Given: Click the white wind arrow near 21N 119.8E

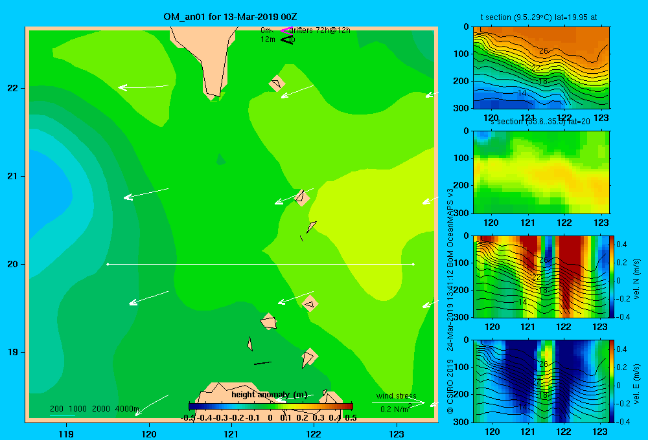Looking at the screenshot, I should point(146,193).
